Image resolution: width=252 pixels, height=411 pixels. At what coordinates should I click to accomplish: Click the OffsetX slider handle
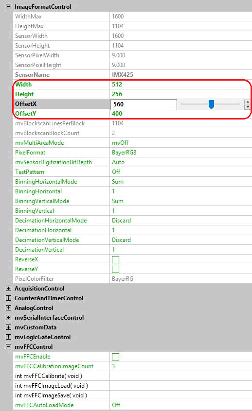tap(211, 104)
